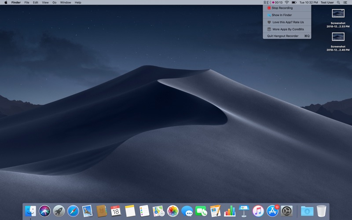The image size is (352, 220).
Task: Open System Preferences gear icon
Action: 287,211
